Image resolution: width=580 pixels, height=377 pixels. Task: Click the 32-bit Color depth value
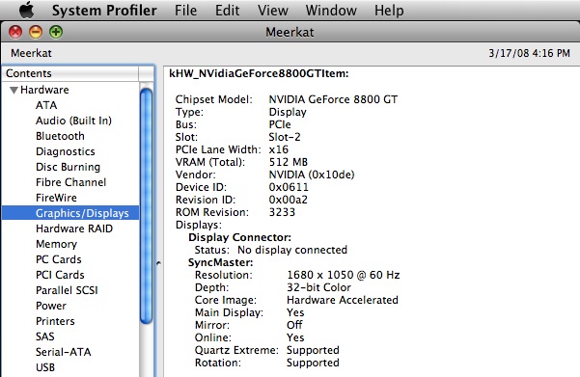coord(318,287)
